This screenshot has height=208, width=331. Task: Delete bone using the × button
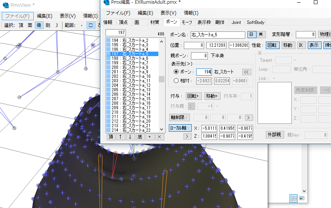click(160, 137)
